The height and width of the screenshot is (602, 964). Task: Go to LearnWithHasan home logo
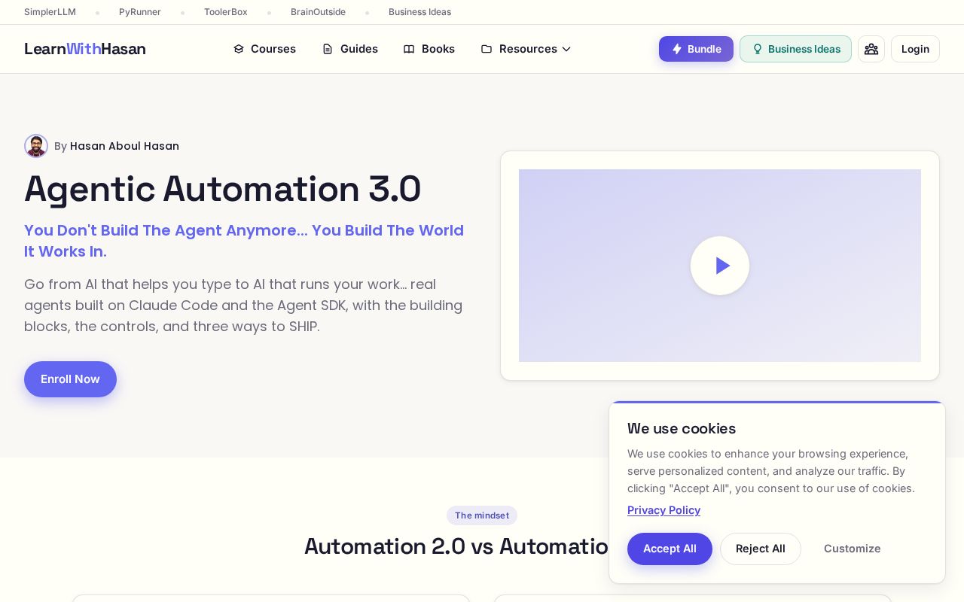[85, 49]
